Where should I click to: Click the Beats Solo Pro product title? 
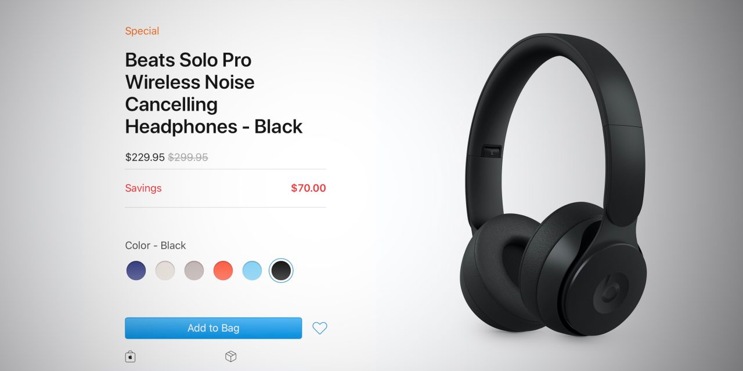(x=214, y=93)
